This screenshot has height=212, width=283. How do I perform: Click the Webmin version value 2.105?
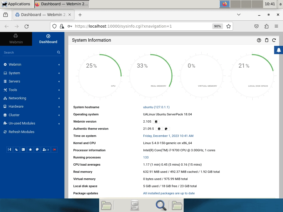pos(147,121)
